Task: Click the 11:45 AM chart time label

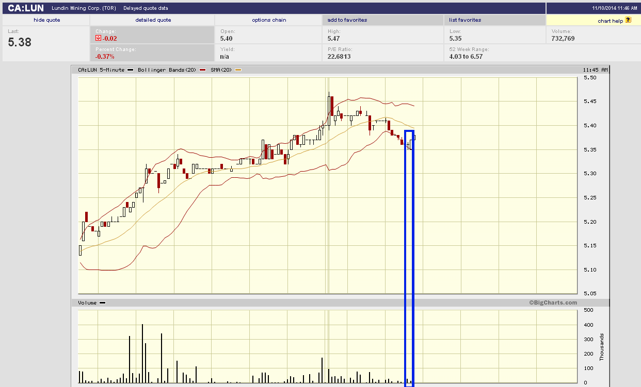Action: (x=595, y=70)
